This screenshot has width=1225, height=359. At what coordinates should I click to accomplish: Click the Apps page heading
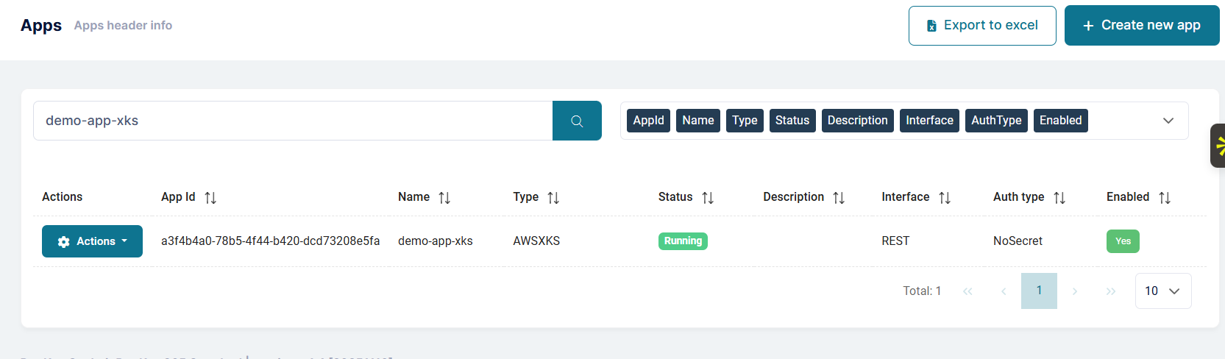[41, 26]
